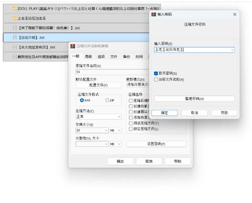Viewport: 252px width, 203px height.
Task: Switch to the 选项 tab
Action: tap(101, 57)
